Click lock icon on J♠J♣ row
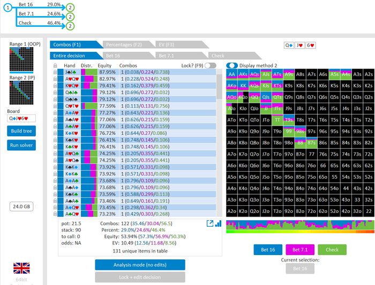The width and height of the screenshot is (375, 285). coord(55,72)
